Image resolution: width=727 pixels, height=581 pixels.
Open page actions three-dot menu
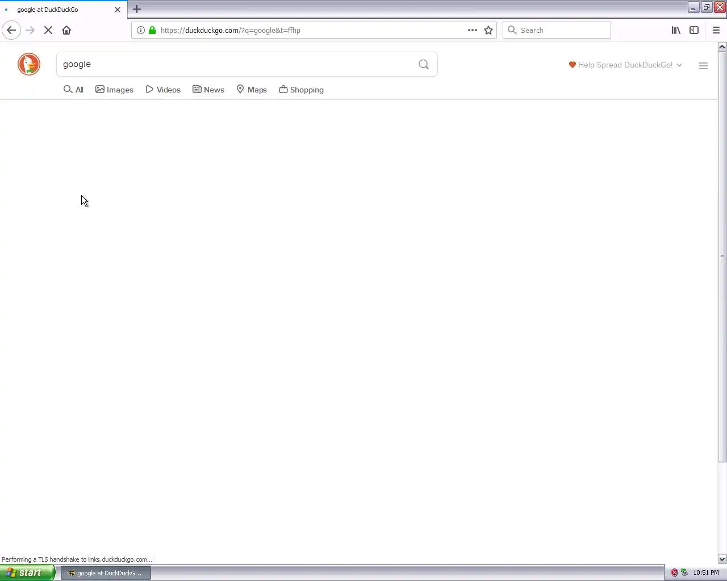[x=472, y=30]
